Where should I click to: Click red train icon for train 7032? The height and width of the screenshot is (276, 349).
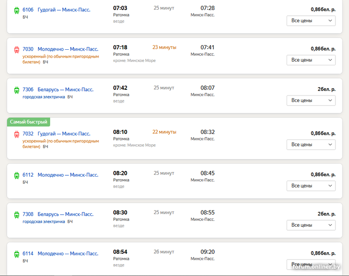tap(17, 134)
